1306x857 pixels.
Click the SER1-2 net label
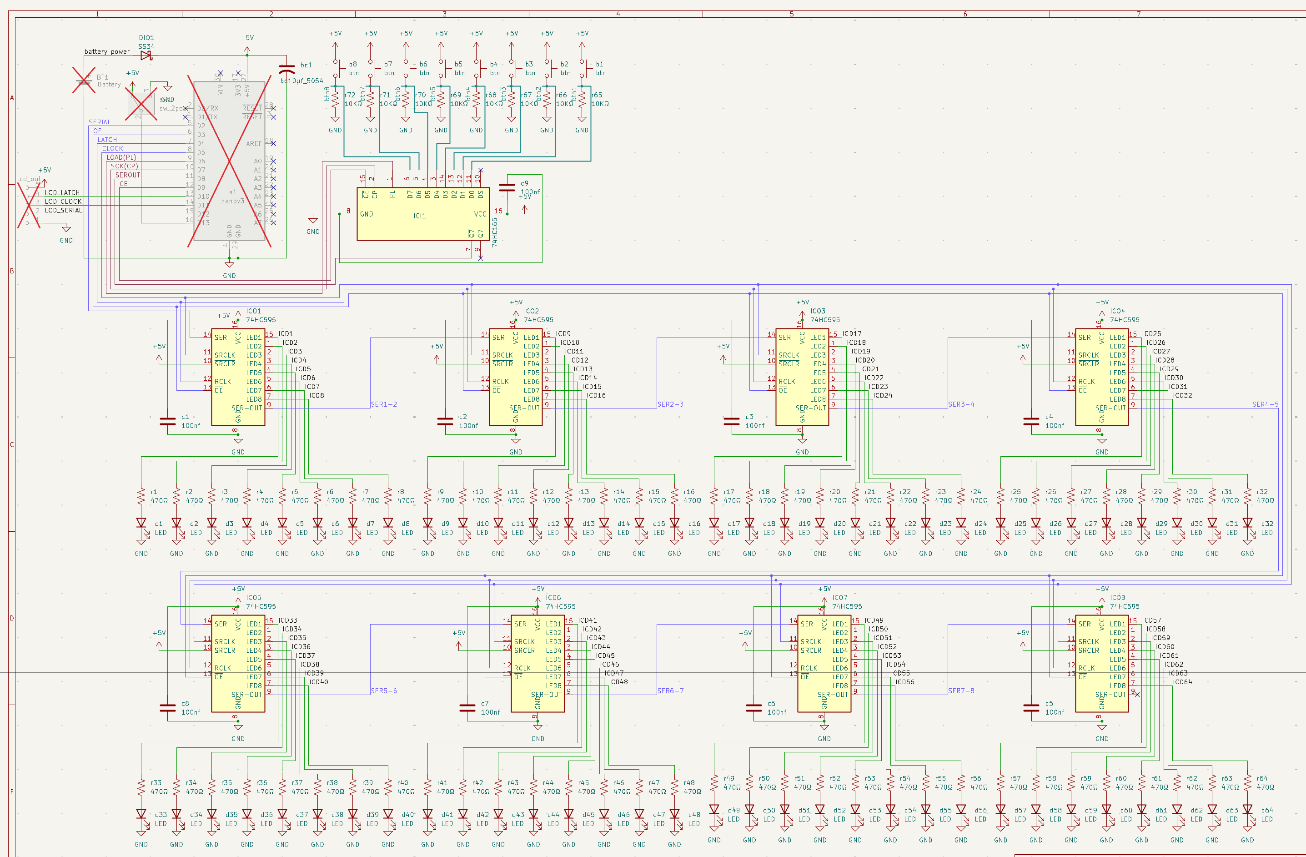pyautogui.click(x=383, y=404)
